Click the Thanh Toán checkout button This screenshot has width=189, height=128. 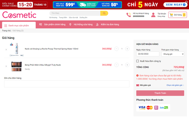coord(160,93)
